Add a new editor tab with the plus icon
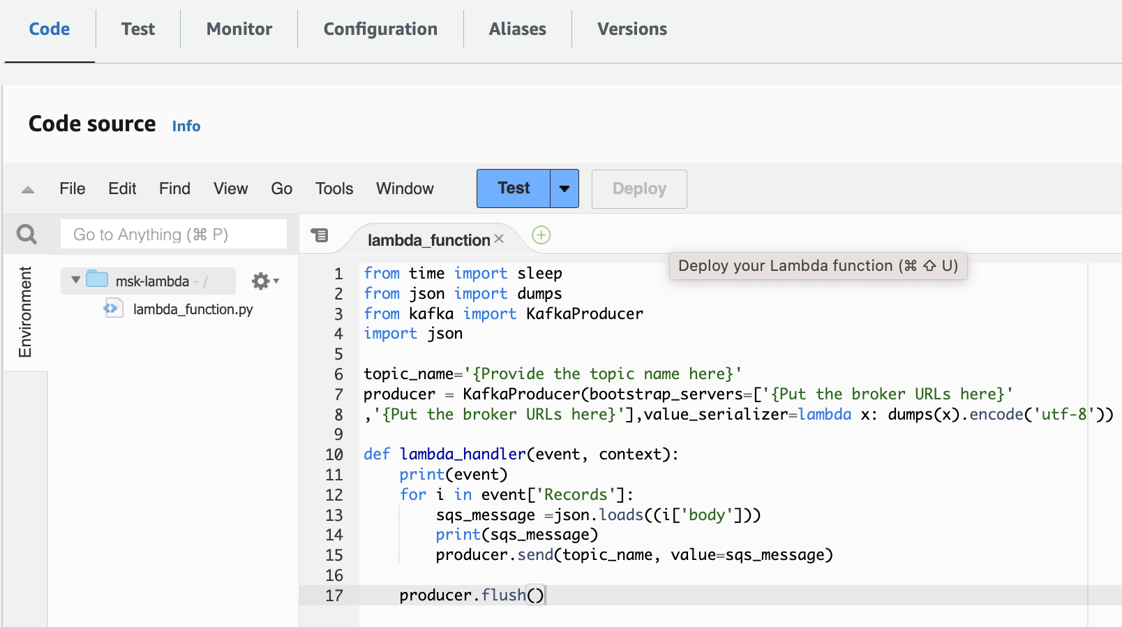Viewport: 1122px width, 627px height. (x=541, y=235)
